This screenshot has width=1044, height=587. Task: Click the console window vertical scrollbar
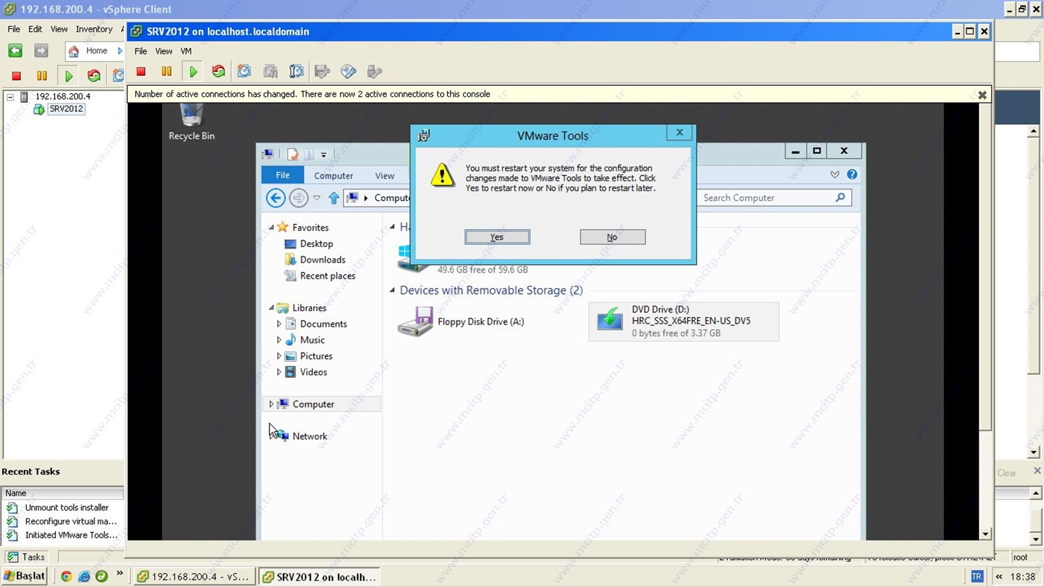(x=985, y=321)
